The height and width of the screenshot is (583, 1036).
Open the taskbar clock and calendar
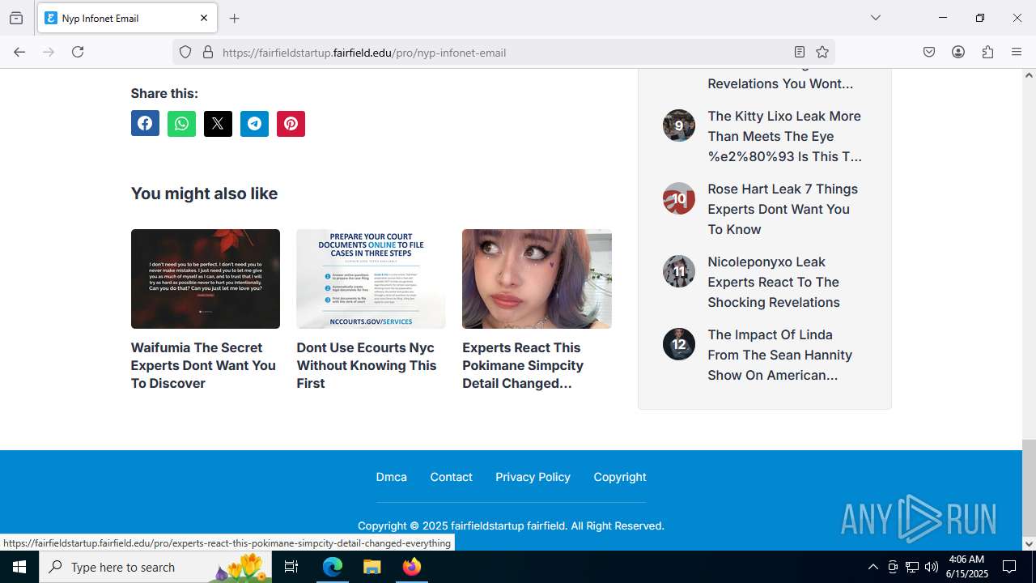pos(967,567)
